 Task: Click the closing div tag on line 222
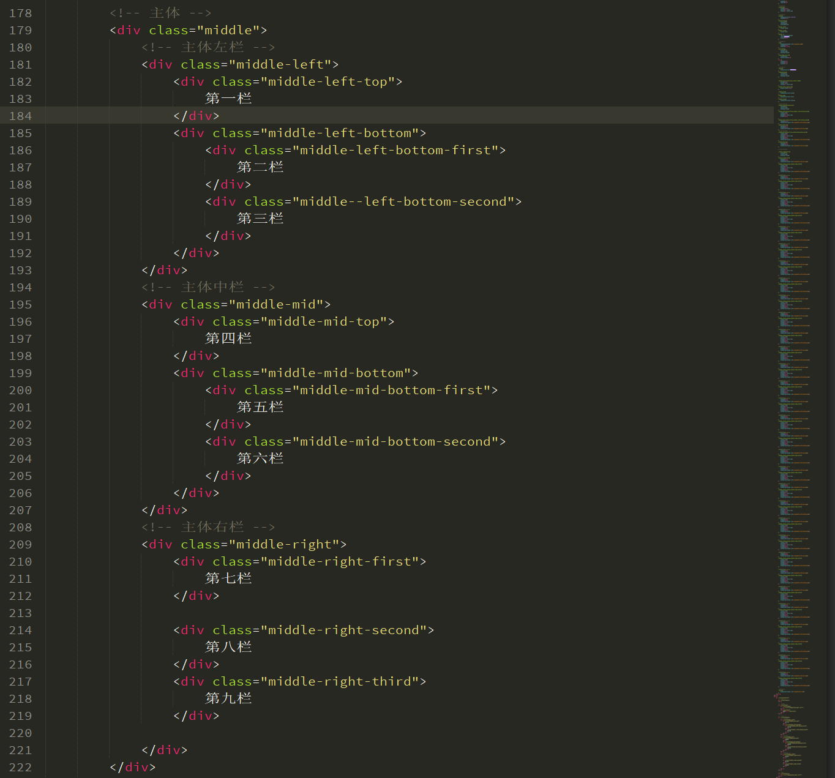tap(133, 767)
